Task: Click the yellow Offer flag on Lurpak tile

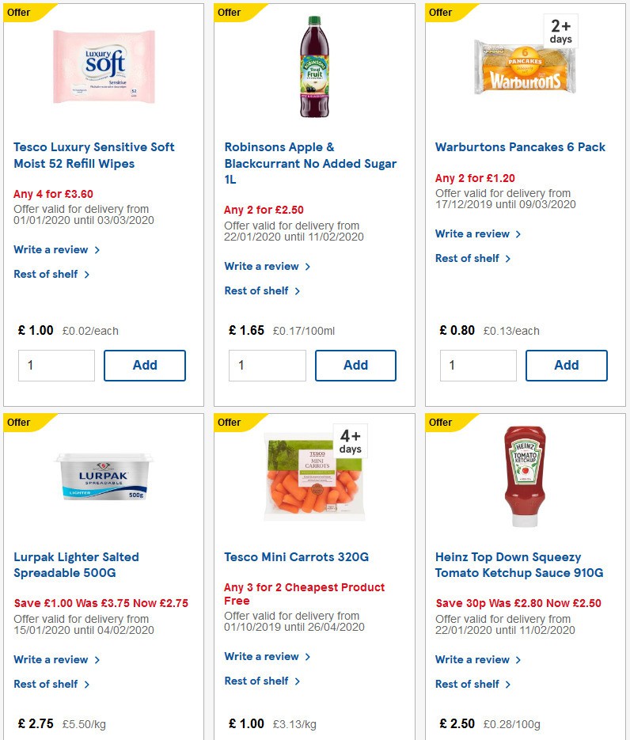Action: tap(18, 422)
